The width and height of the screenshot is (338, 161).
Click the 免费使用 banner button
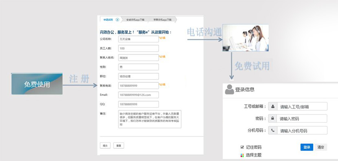[37, 84]
